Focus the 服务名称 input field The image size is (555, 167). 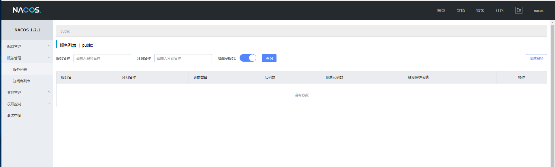click(102, 58)
